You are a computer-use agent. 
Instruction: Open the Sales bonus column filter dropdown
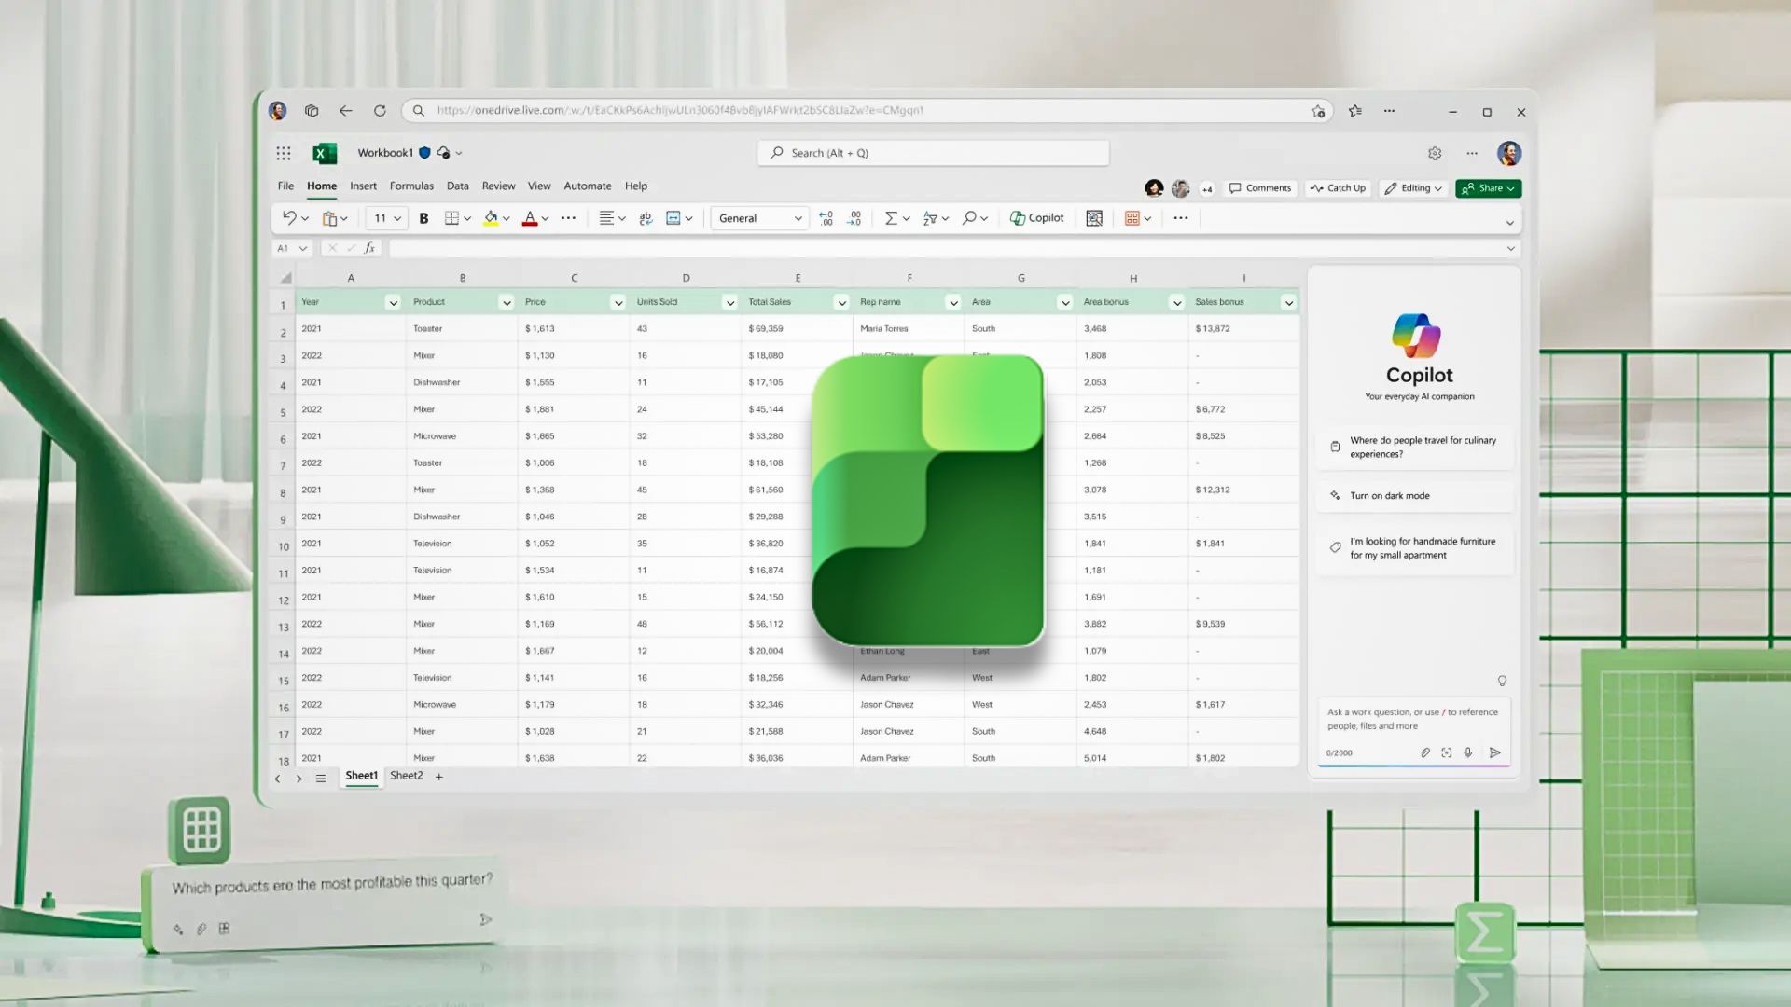tap(1288, 303)
